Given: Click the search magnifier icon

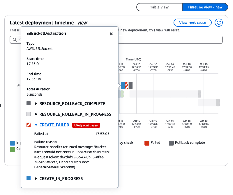Looking at the screenshot, I should [x=15, y=40].
